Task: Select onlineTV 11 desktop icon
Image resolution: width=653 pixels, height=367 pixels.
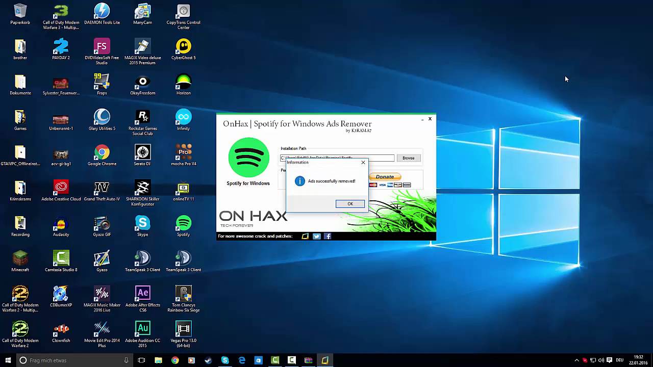Action: click(x=184, y=191)
